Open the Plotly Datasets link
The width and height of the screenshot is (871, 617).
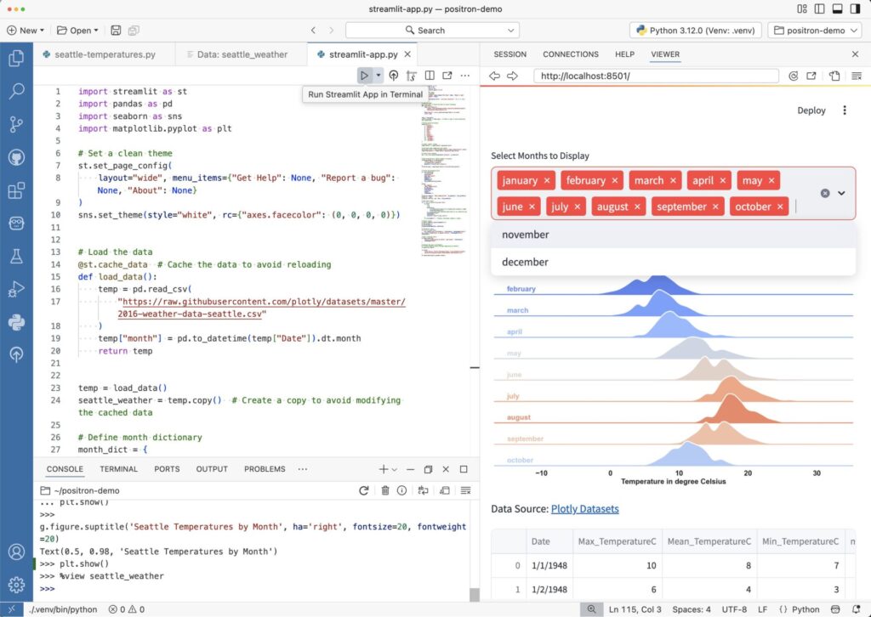pyautogui.click(x=585, y=508)
